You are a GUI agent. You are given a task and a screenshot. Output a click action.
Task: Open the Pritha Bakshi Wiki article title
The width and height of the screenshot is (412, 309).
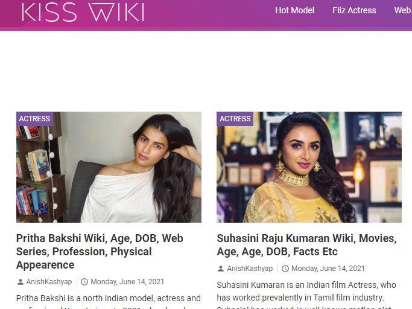pos(100,252)
